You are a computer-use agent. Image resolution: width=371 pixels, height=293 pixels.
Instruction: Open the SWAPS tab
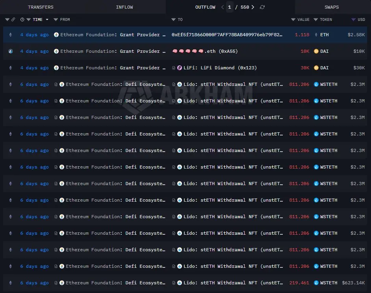332,7
